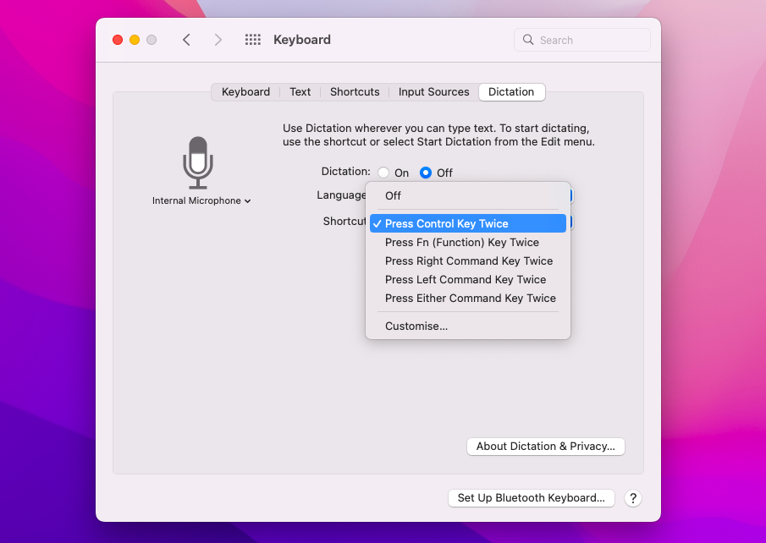This screenshot has height=543, width=766.
Task: Enable Dictation by selecting the On radio
Action: click(383, 172)
